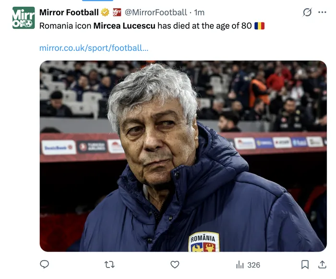The height and width of the screenshot is (279, 336).
Task: Share the post via share icon
Action: (322, 265)
